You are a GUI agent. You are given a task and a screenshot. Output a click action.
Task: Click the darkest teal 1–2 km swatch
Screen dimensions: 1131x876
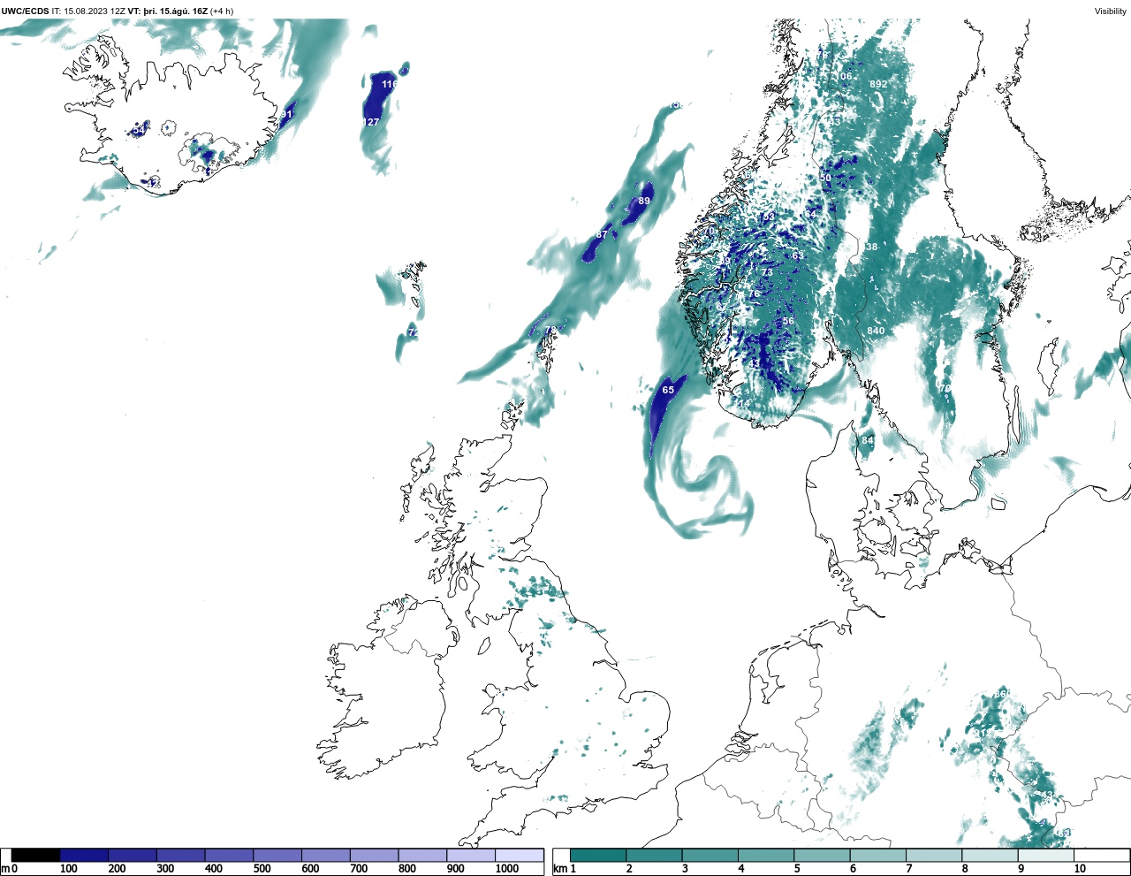coord(598,856)
